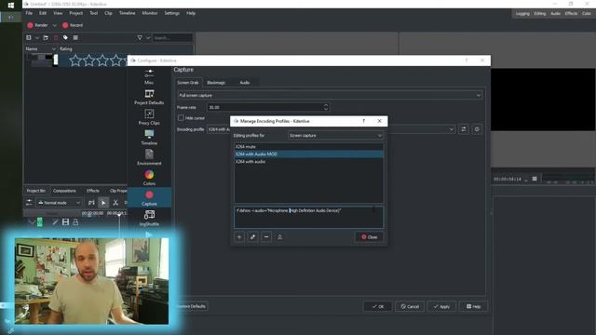Open the Encoding profile combo box arrow

click(451, 129)
